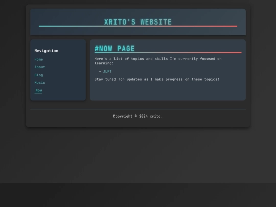This screenshot has width=276, height=207.
Task: Open the JLPT list item link
Action: tap(107, 71)
